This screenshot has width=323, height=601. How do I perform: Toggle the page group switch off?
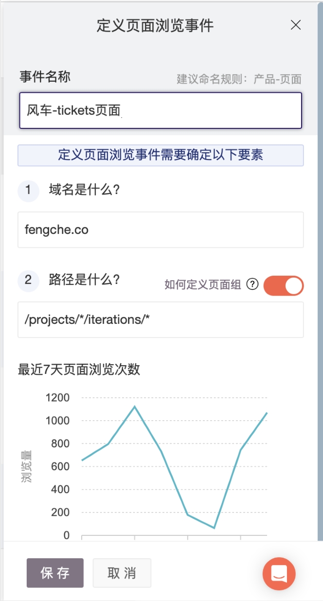[x=284, y=286]
